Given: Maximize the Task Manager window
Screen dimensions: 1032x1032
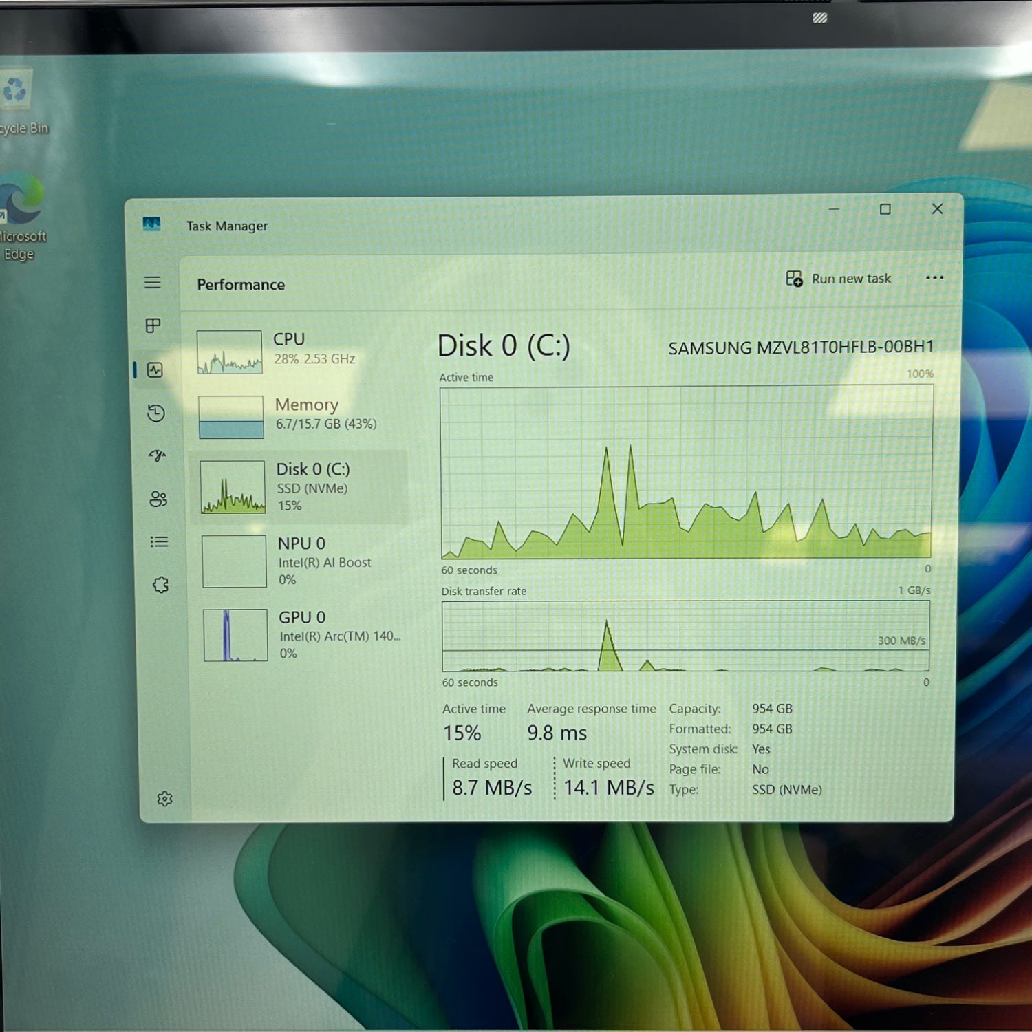Looking at the screenshot, I should point(885,208).
